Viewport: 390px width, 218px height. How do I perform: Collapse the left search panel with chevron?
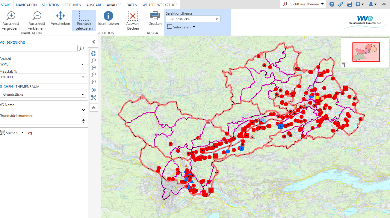coord(93,42)
